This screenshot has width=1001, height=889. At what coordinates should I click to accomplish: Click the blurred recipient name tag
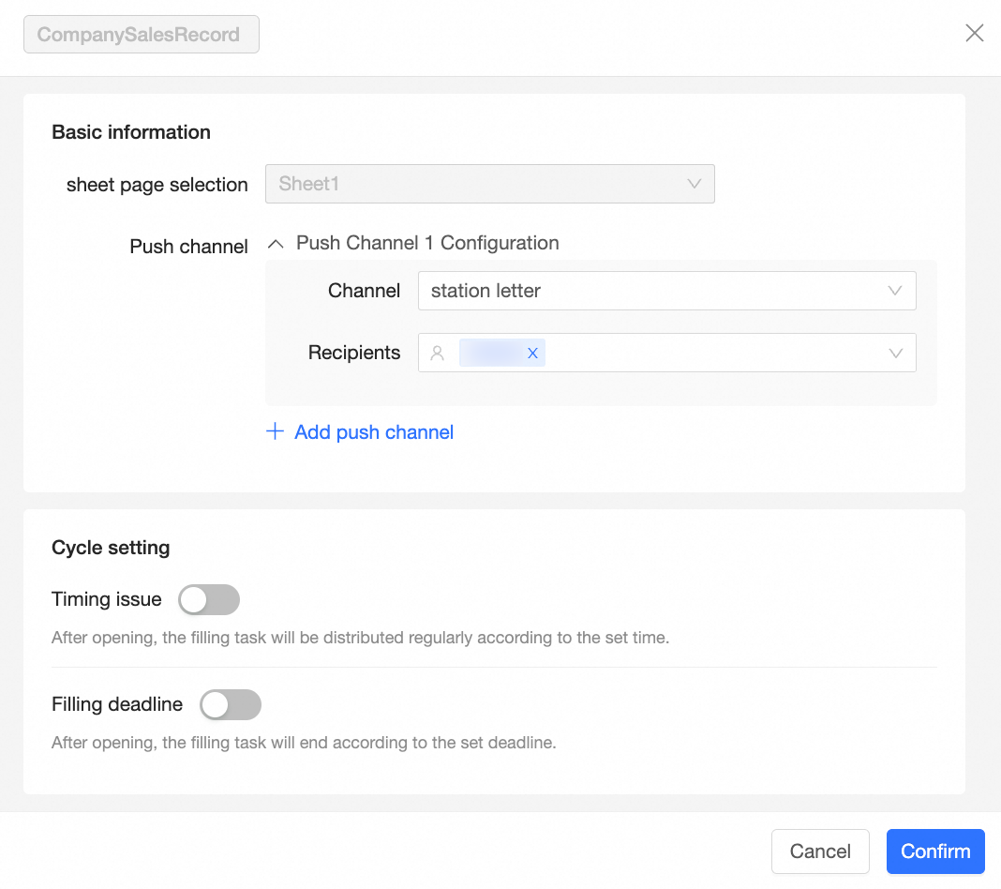click(491, 354)
